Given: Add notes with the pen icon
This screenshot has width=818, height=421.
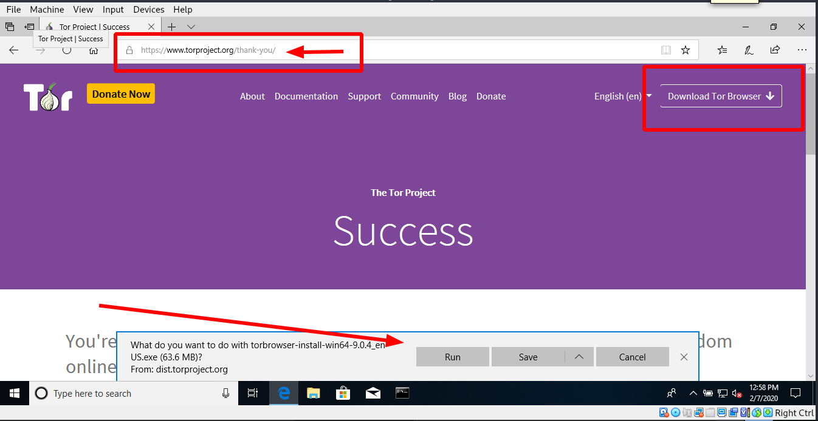Looking at the screenshot, I should click(x=749, y=50).
